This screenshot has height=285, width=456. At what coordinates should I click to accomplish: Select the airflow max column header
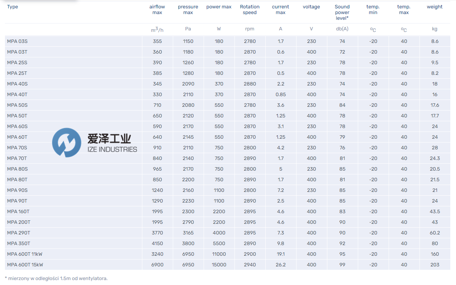click(x=157, y=9)
